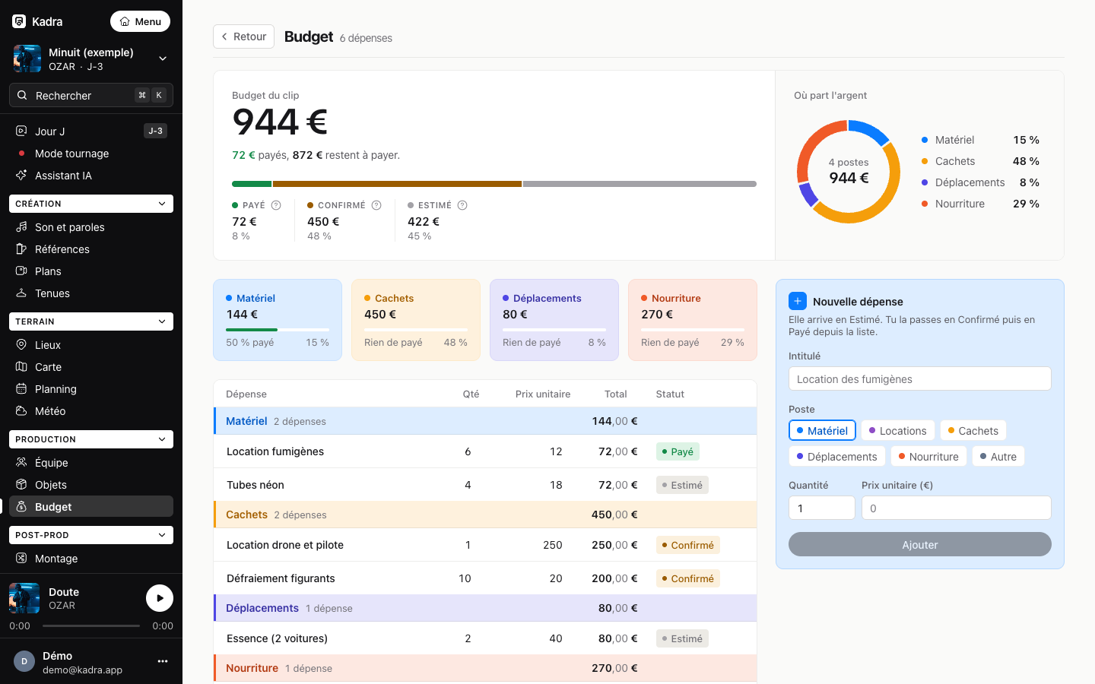Select Cachets as expense poste

click(973, 431)
